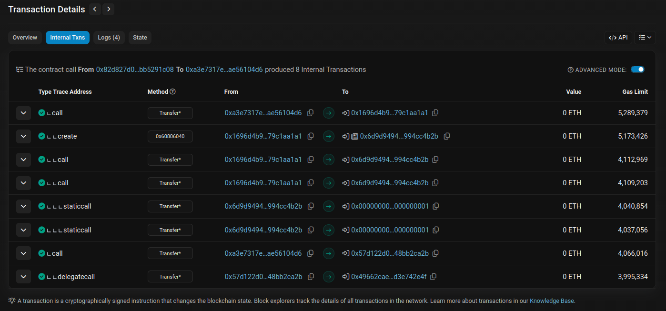This screenshot has height=311, width=666.
Task: Expand the first call row to 0x1696d4b9
Action: [x=24, y=113]
